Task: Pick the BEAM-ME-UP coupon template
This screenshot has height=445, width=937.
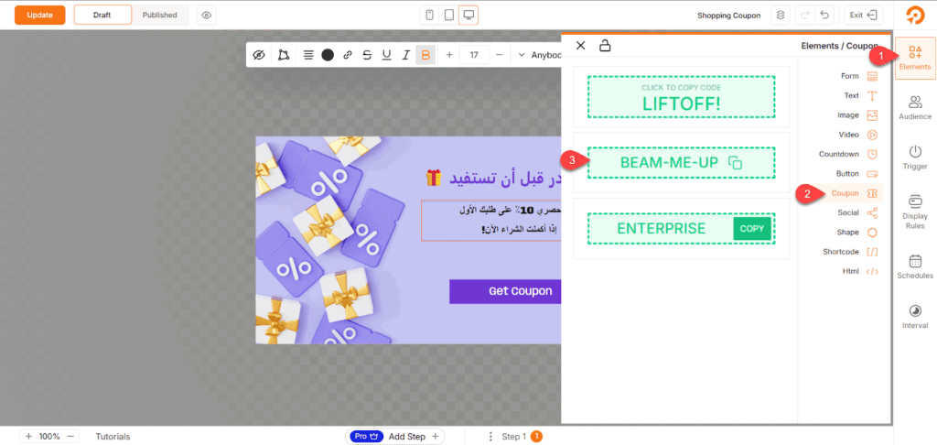Action: [x=681, y=162]
